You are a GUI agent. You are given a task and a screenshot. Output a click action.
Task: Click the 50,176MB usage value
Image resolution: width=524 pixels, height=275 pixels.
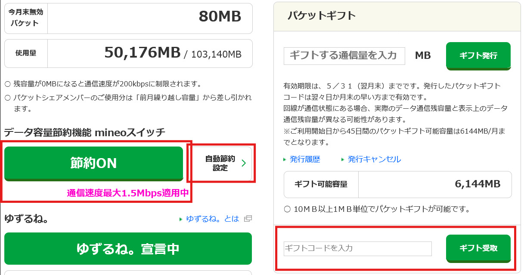142,53
